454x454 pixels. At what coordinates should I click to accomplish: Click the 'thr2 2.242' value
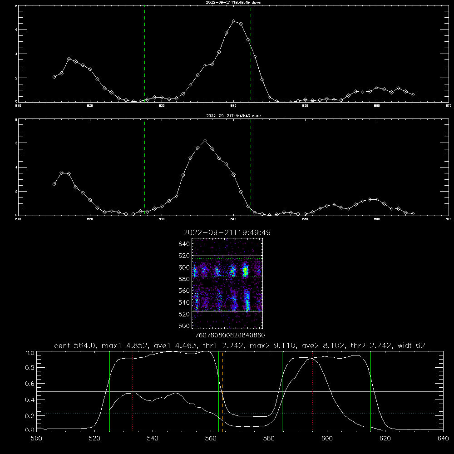click(371, 345)
